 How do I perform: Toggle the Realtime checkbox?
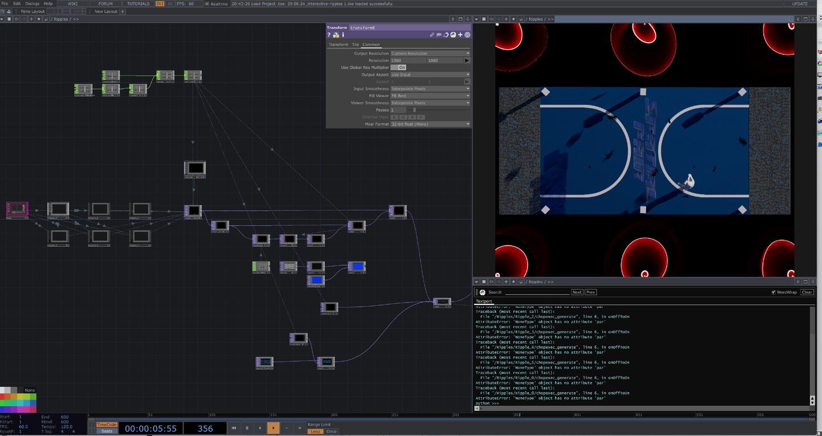(207, 4)
